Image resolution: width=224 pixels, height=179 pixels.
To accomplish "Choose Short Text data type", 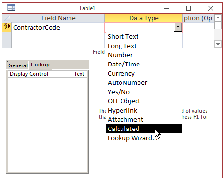I will (x=144, y=37).
